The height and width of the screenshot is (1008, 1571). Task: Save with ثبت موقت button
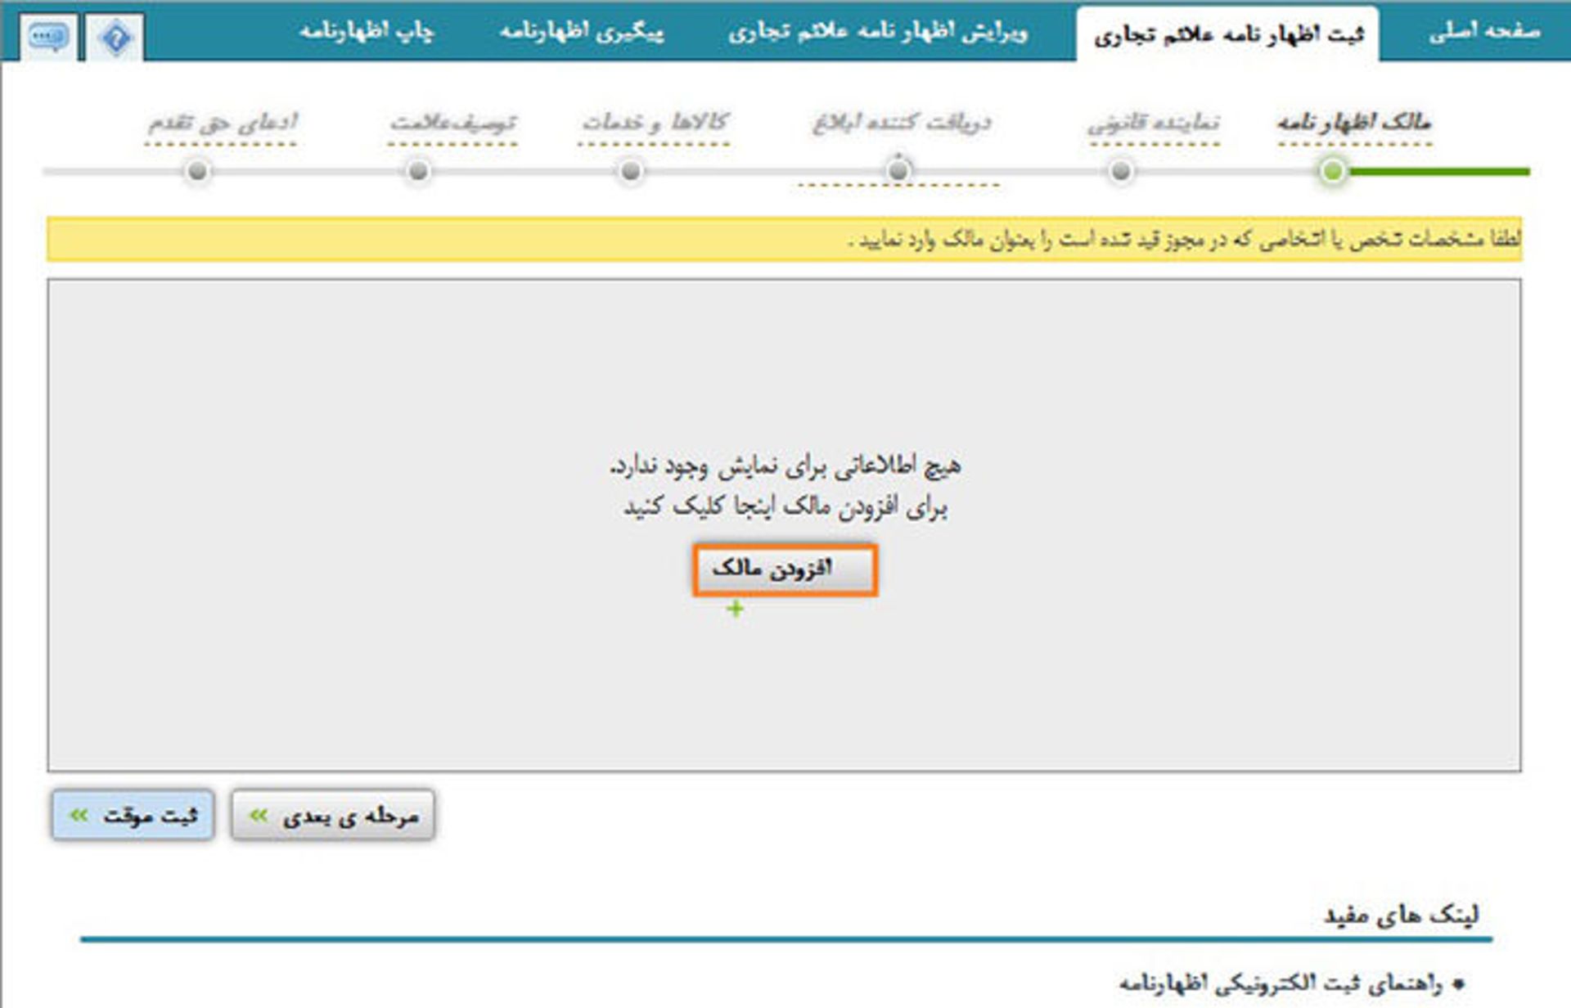click(133, 815)
